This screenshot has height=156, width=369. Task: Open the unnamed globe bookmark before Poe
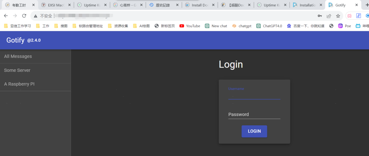(332, 26)
